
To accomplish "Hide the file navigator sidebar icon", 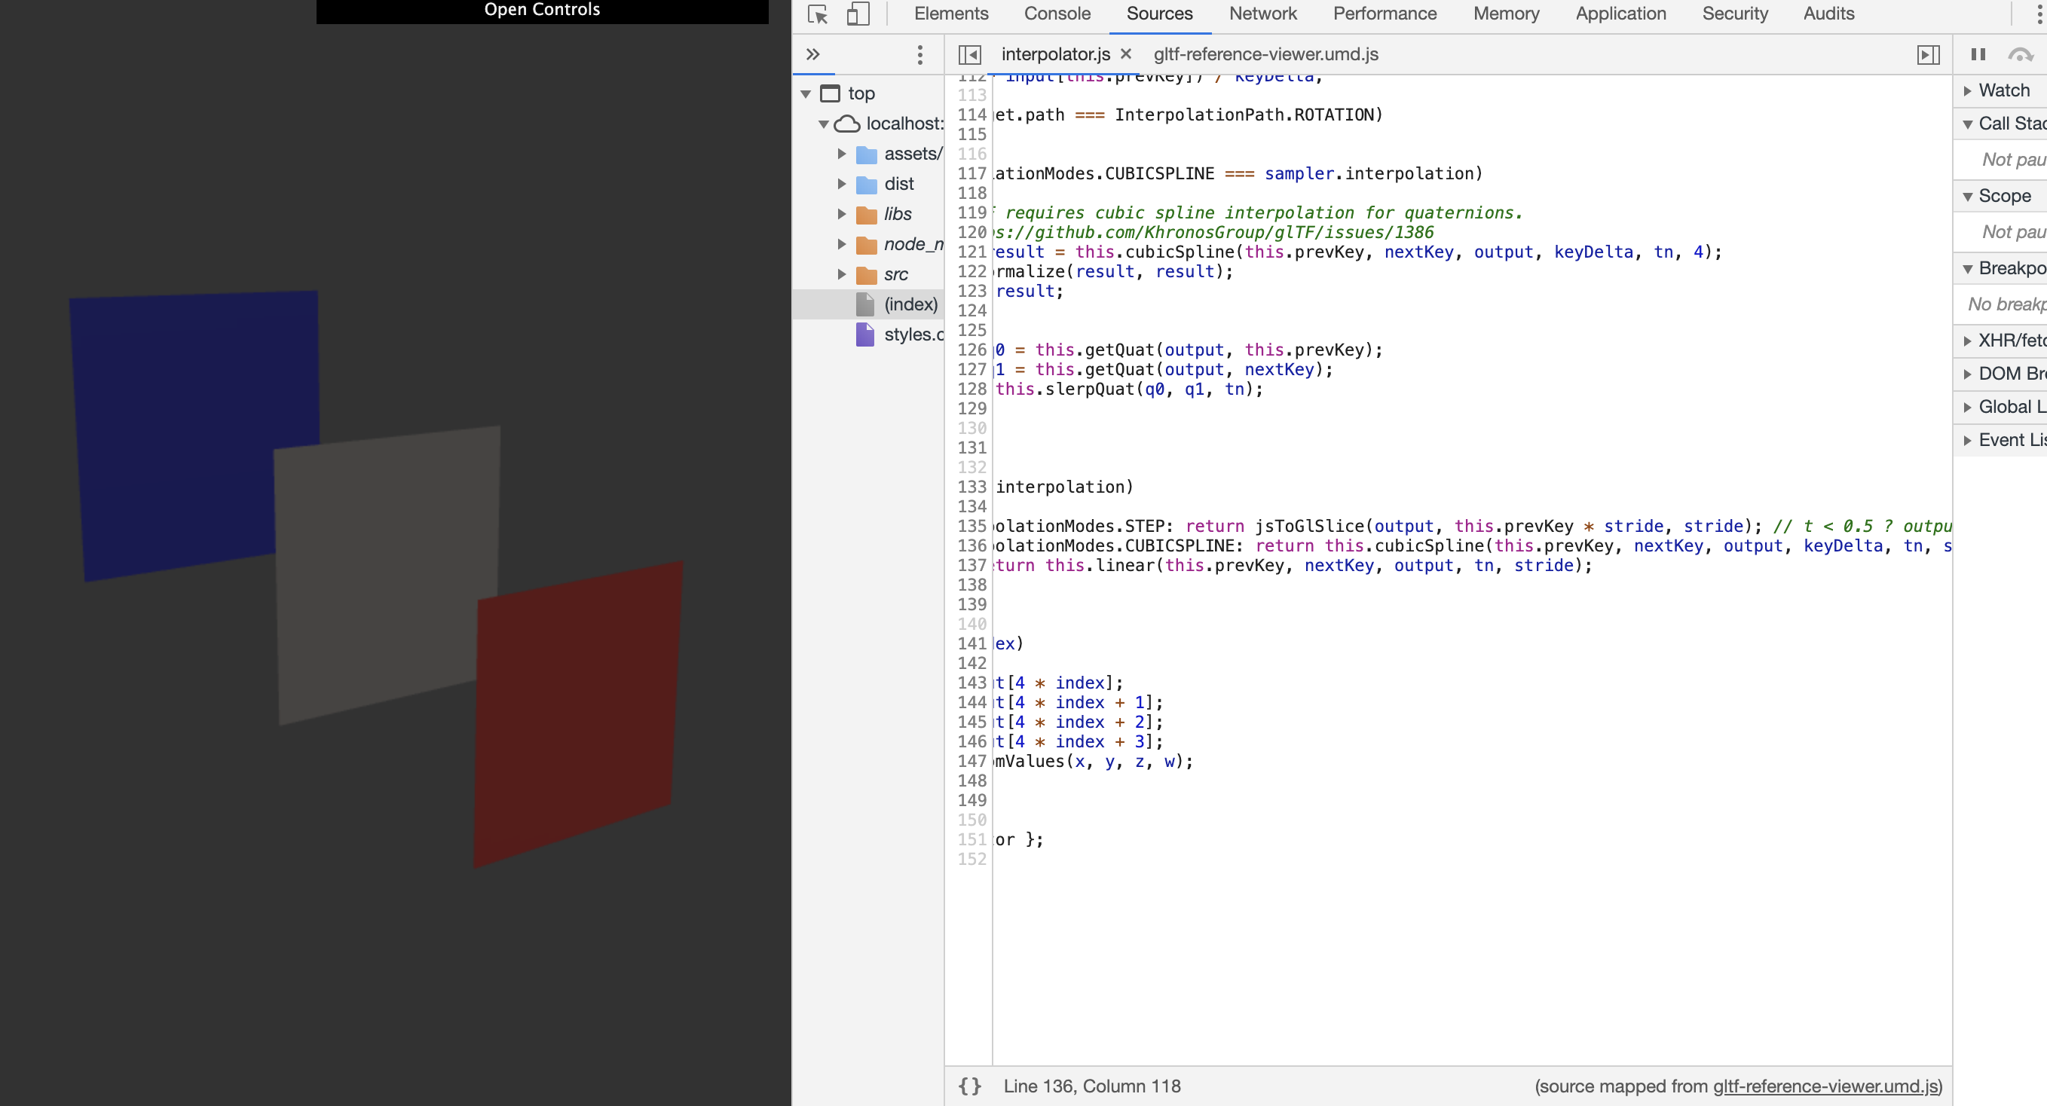I will (x=969, y=54).
